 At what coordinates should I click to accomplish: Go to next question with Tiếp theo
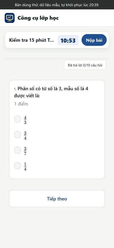(57, 199)
